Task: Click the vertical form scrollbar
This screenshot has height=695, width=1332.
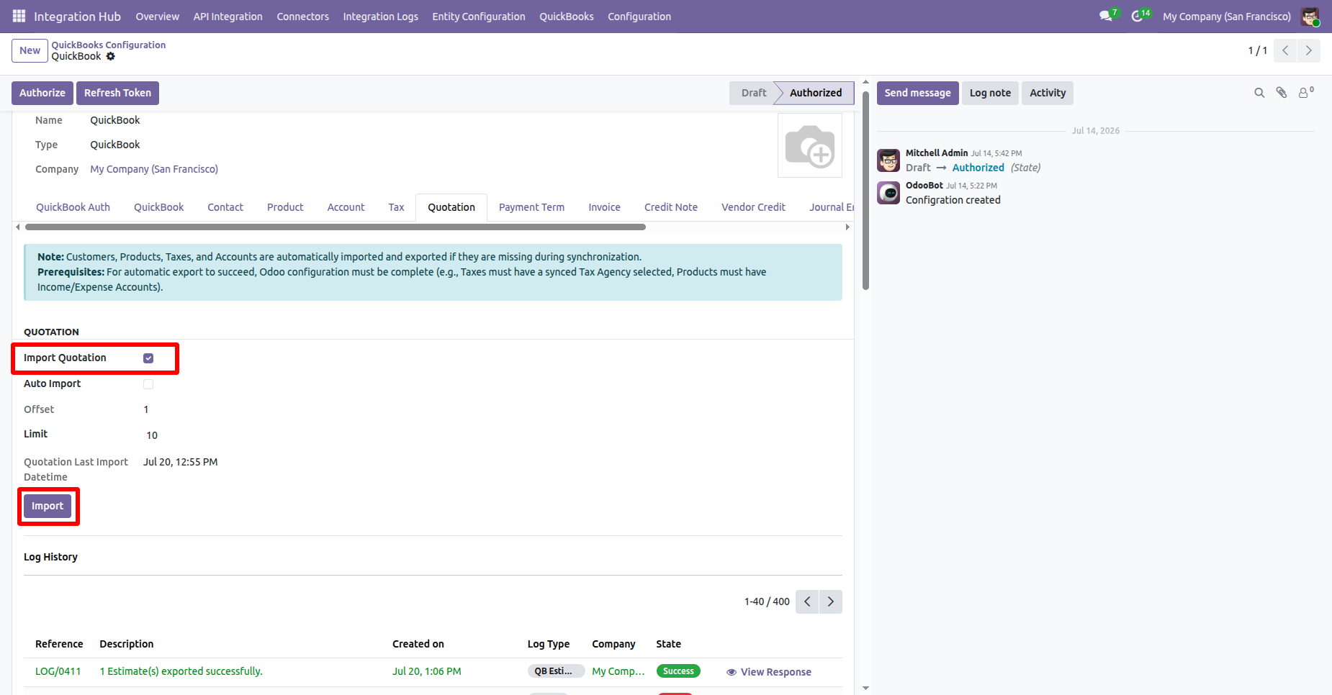Action: pyautogui.click(x=865, y=191)
